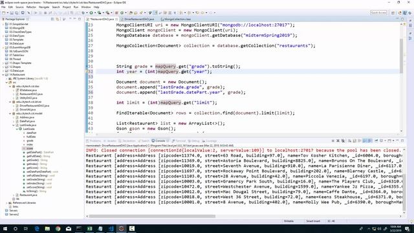Click the External Tools toolbar icon
The height and width of the screenshot is (233, 414).
pyautogui.click(x=107, y=13)
